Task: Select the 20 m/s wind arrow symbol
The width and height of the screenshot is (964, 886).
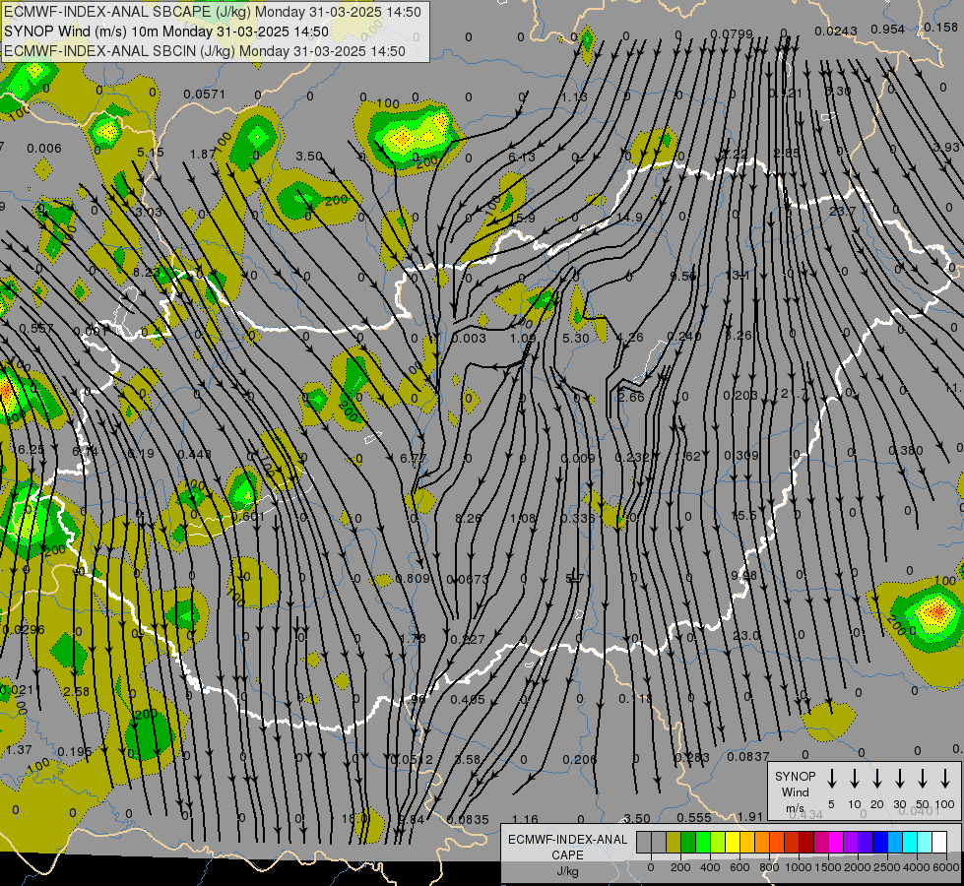Action: 876,779
